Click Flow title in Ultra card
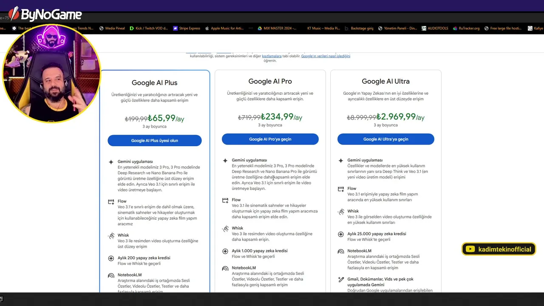 [352, 189]
